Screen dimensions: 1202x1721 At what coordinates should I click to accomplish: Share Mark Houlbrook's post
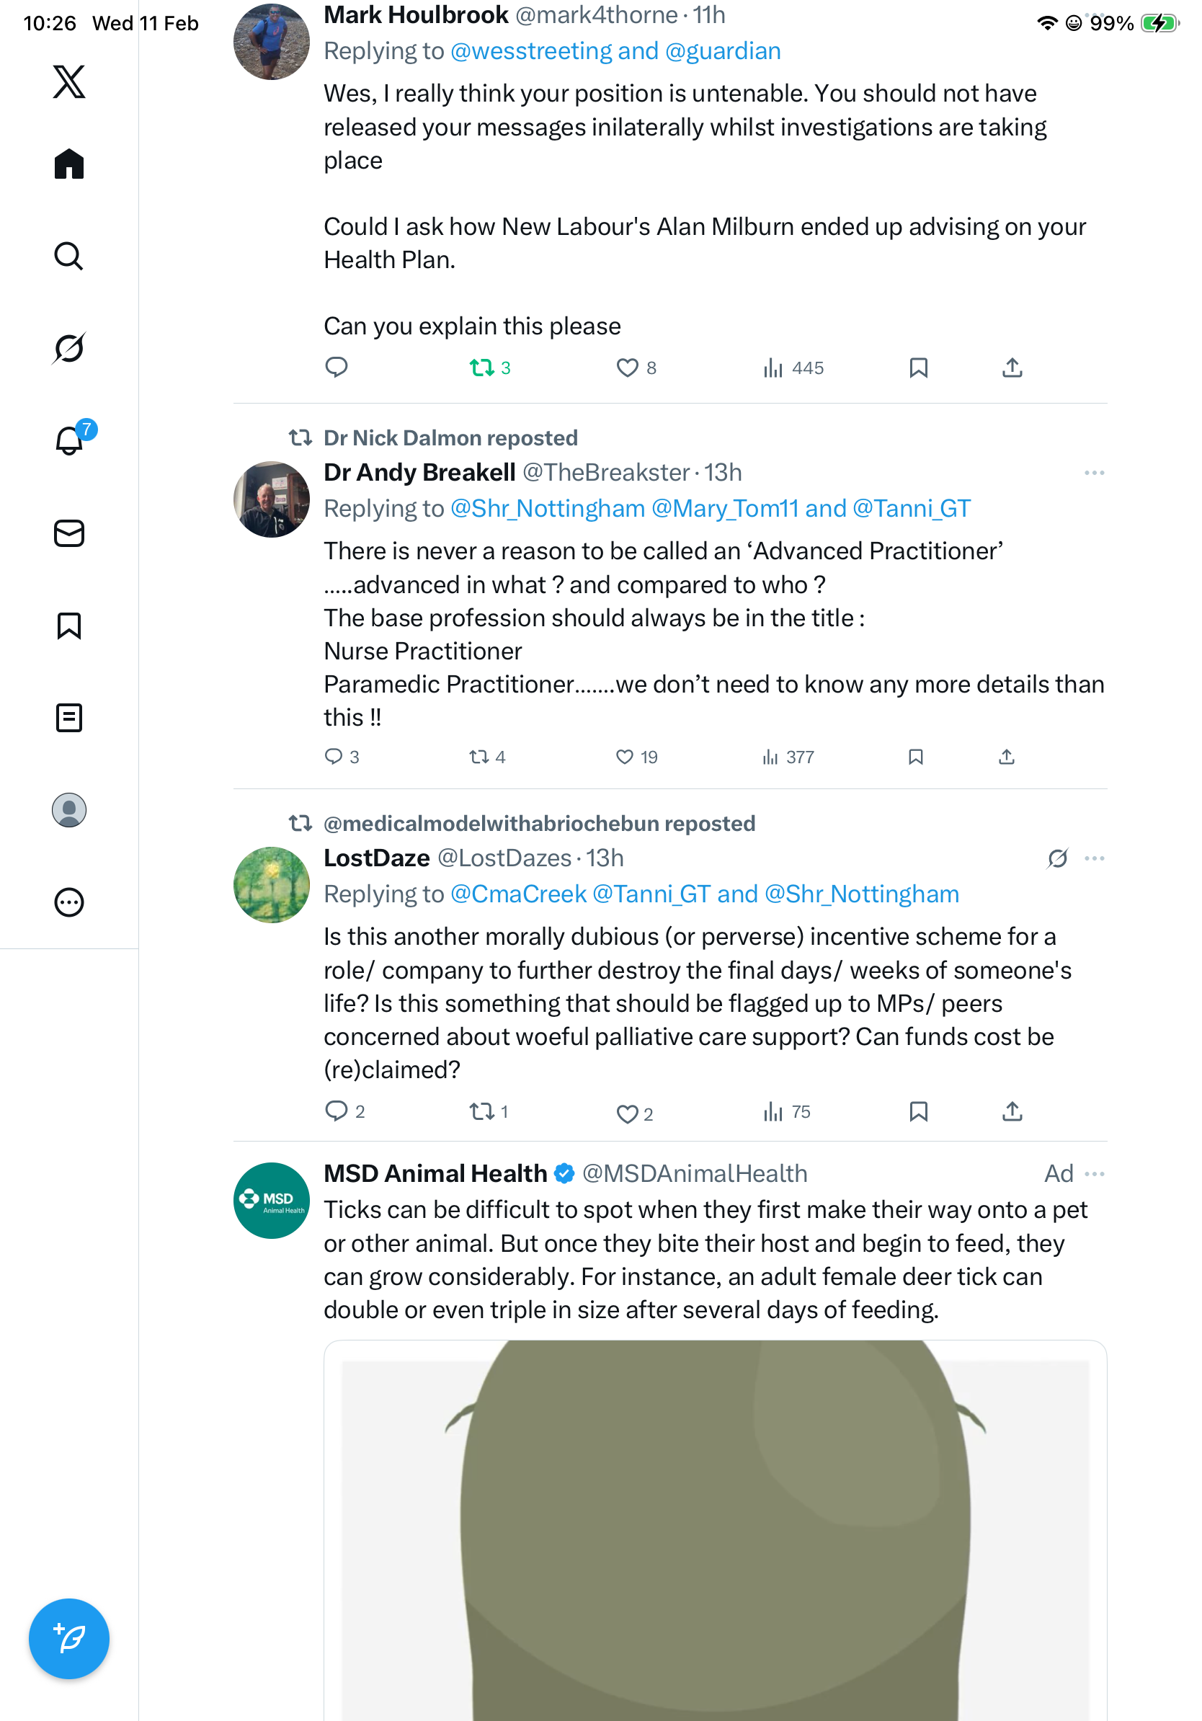(x=1012, y=368)
